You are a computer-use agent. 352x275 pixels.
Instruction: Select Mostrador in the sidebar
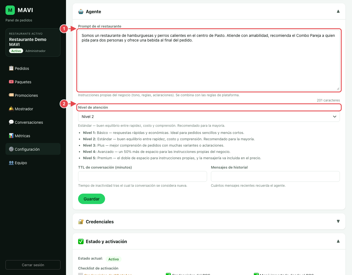pyautogui.click(x=33, y=109)
